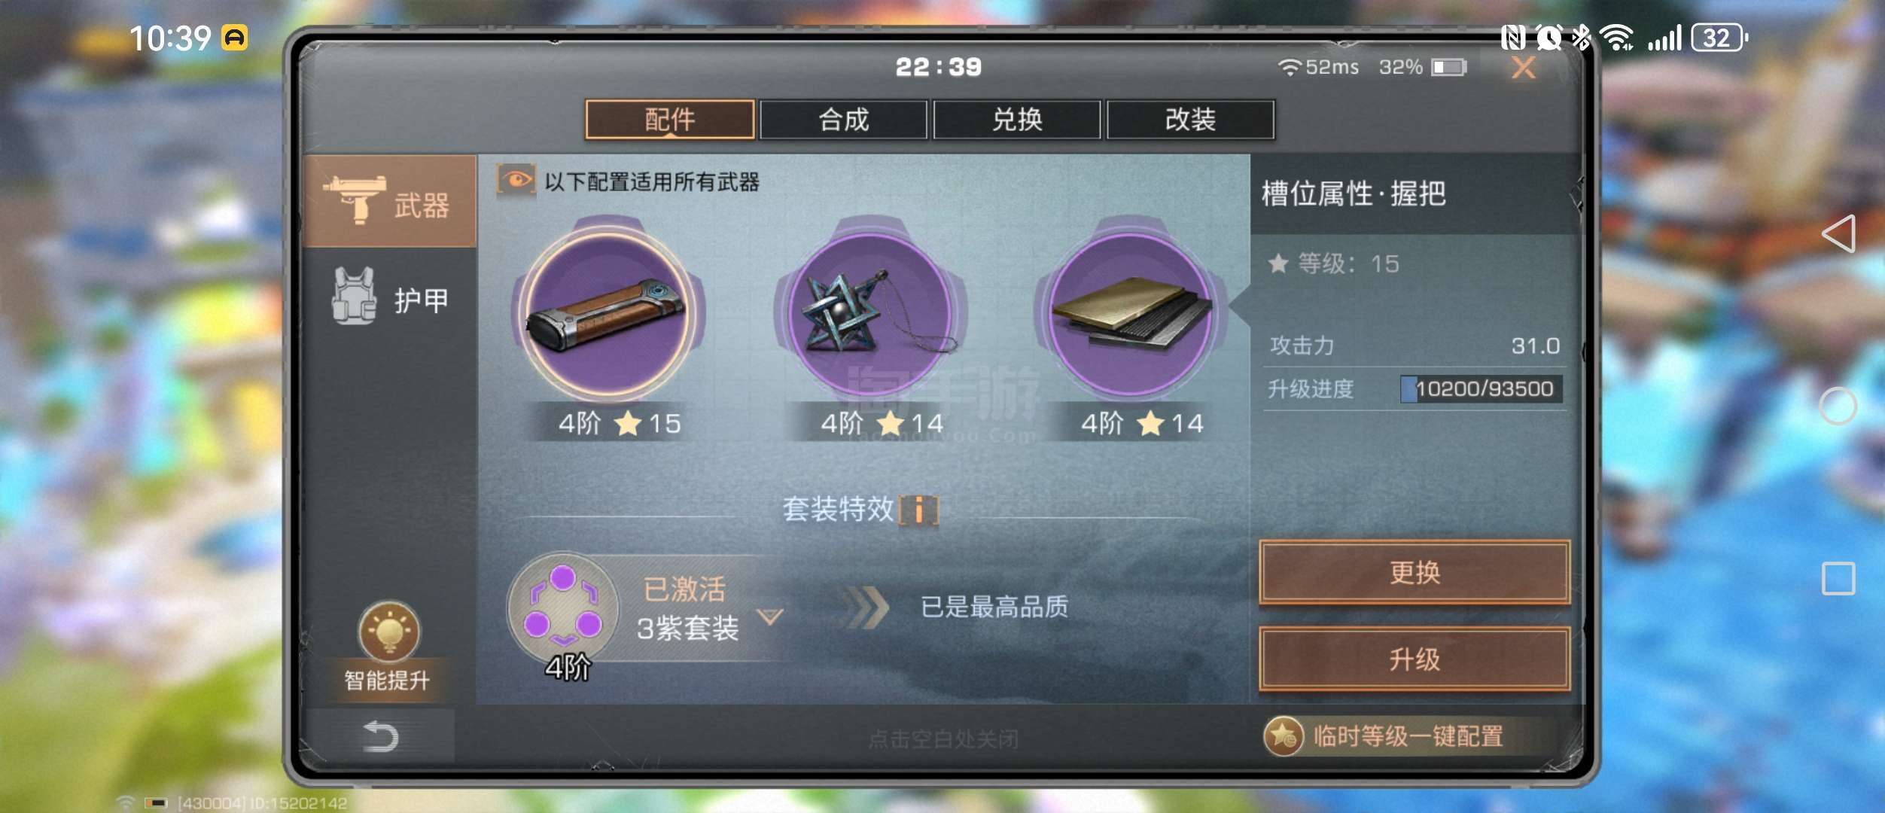Tap the Android home circle button
Viewport: 1885px width, 813px height.
coord(1838,406)
